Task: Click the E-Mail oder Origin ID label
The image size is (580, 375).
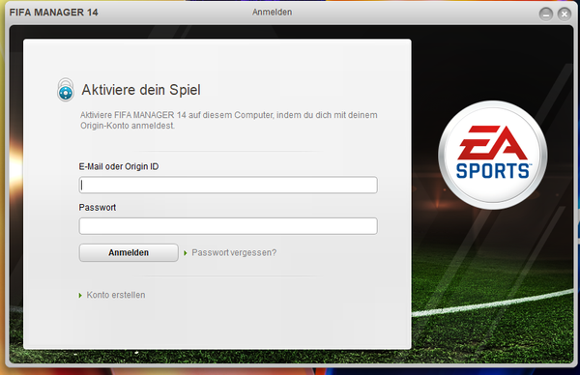Action: (119, 166)
